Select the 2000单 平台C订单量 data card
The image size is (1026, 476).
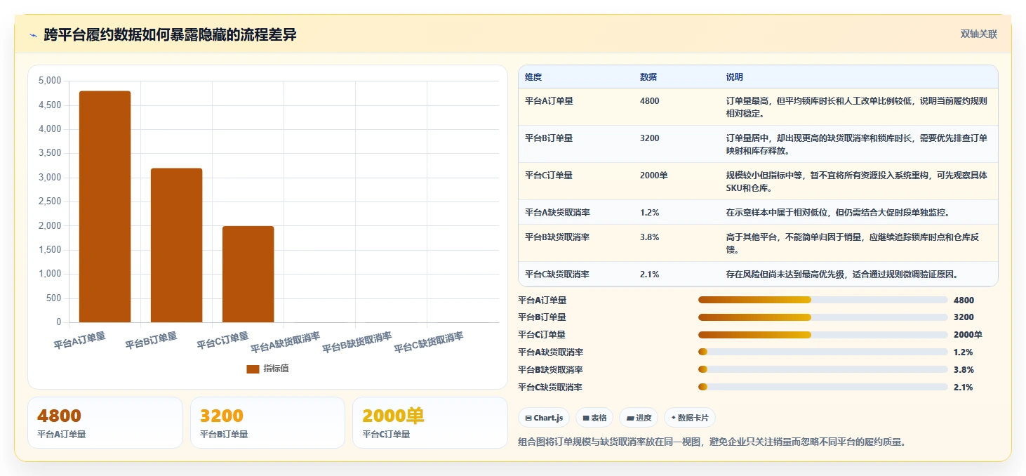point(429,423)
